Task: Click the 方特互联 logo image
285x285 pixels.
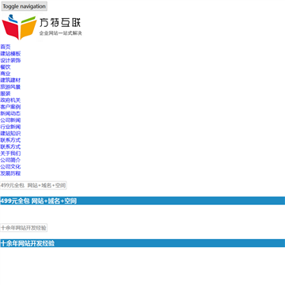Action: coord(42,27)
